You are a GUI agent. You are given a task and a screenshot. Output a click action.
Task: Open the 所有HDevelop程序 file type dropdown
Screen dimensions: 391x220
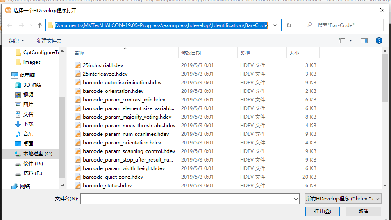click(x=343, y=199)
